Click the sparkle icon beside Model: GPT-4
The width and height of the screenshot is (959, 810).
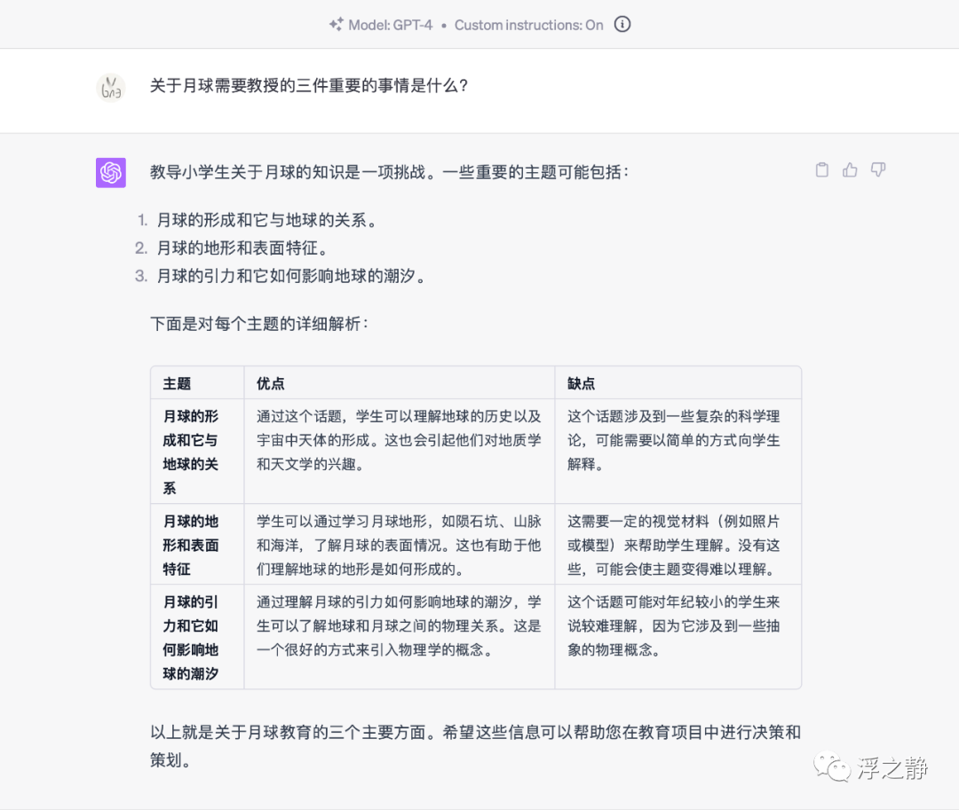336,25
